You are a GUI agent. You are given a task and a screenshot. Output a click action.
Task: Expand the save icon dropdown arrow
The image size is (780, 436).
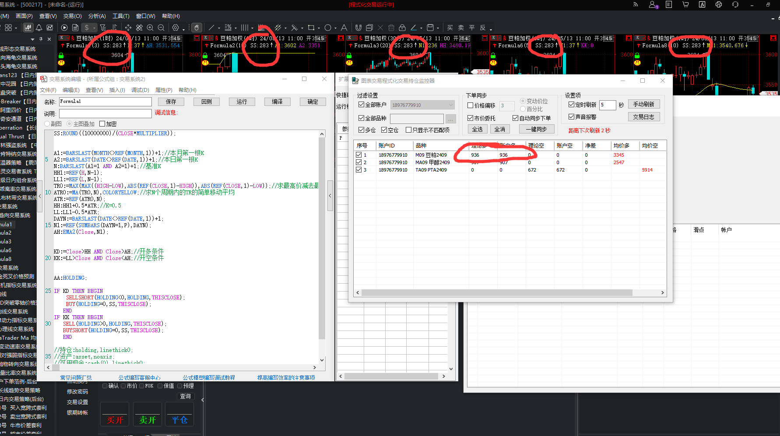(438, 28)
